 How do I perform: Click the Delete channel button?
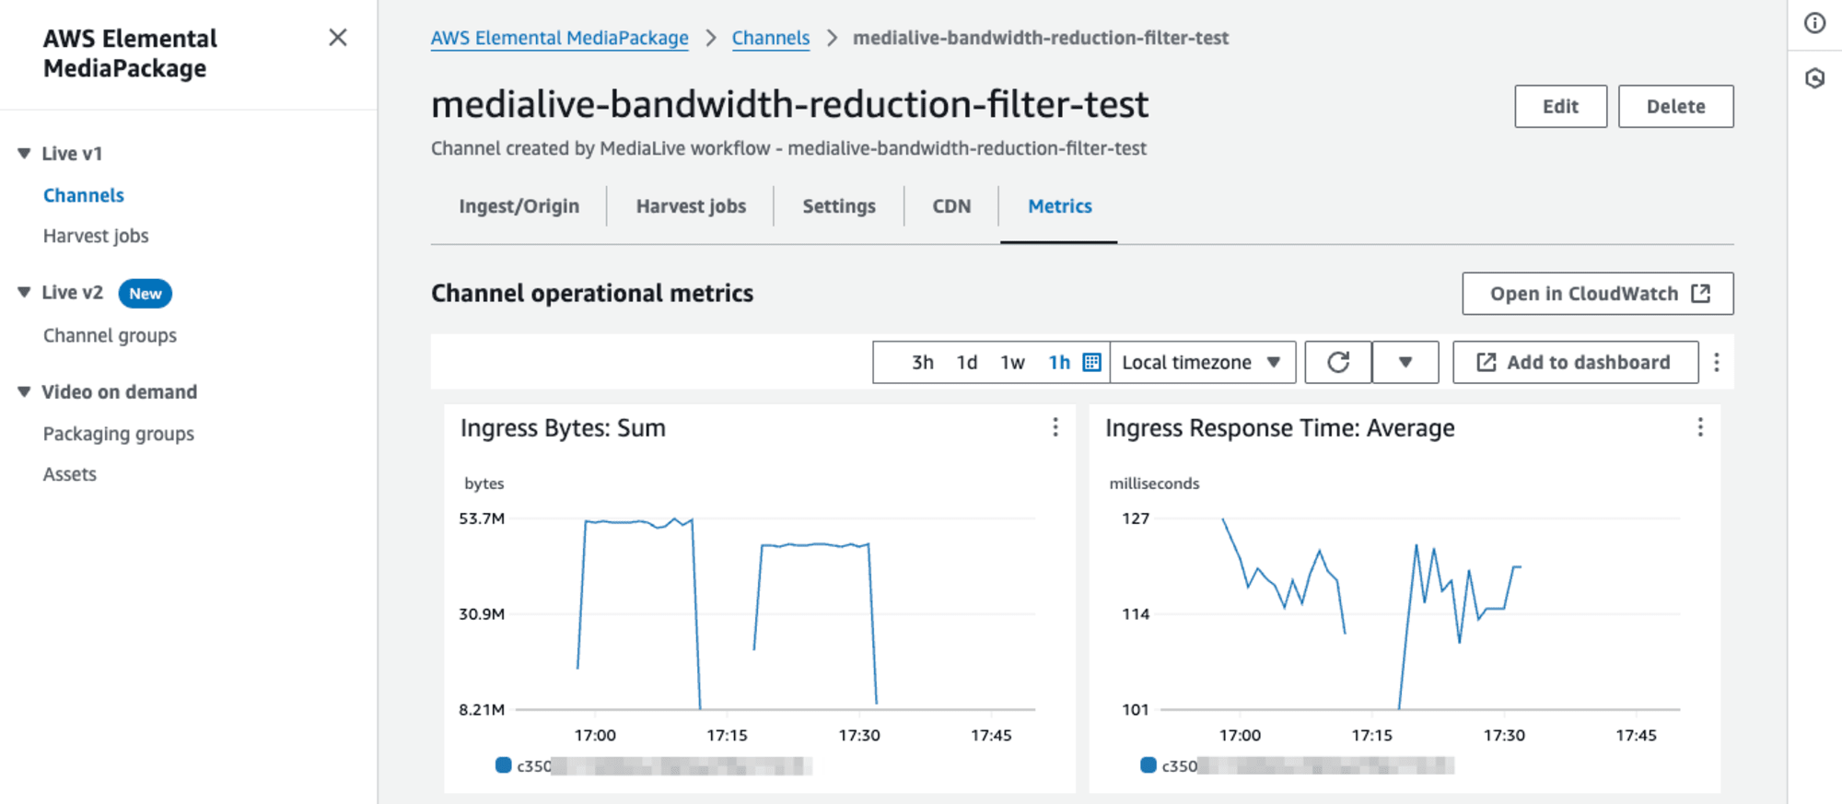click(1675, 106)
